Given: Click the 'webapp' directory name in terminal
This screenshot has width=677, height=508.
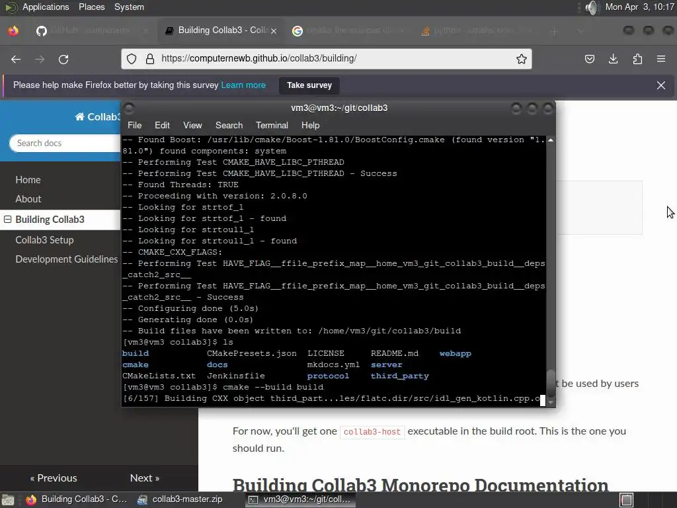Looking at the screenshot, I should [x=455, y=353].
